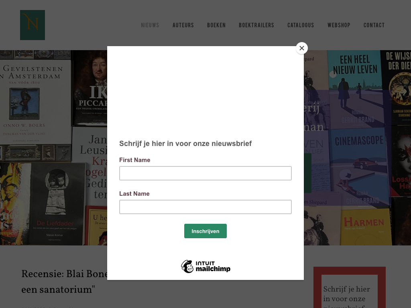The width and height of the screenshot is (411, 308).
Task: Click the Intuit Mailchimp logo
Action: (205, 267)
